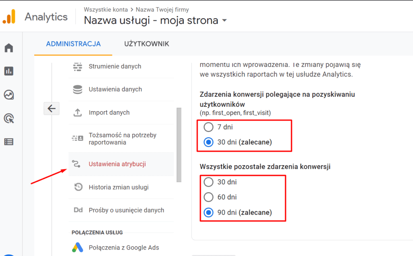Click the Google Ads logo icon
This screenshot has width=413, height=256.
(x=77, y=248)
